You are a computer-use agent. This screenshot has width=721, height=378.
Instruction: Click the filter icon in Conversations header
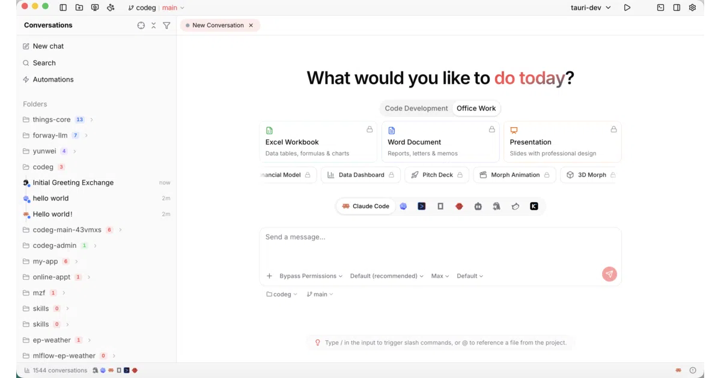click(166, 25)
